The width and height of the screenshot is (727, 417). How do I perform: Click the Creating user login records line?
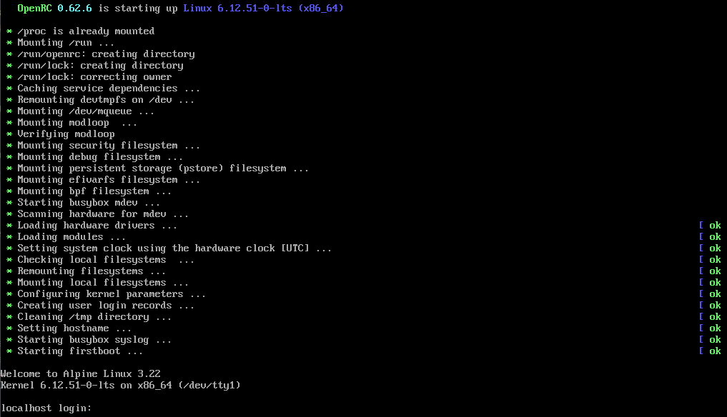pyautogui.click(x=106, y=306)
